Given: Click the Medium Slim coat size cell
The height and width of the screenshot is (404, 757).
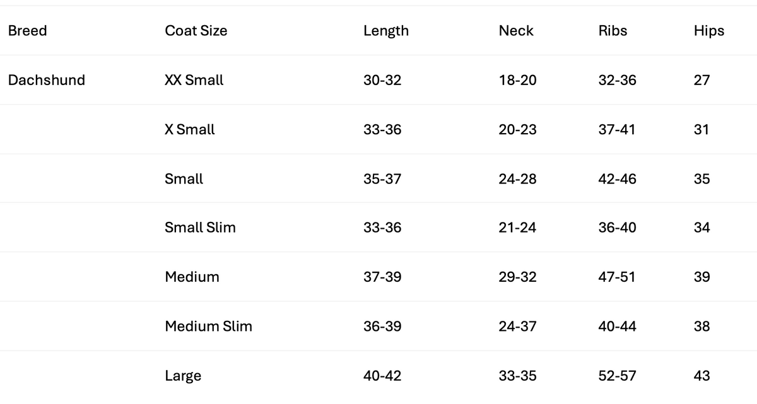Looking at the screenshot, I should click(209, 326).
